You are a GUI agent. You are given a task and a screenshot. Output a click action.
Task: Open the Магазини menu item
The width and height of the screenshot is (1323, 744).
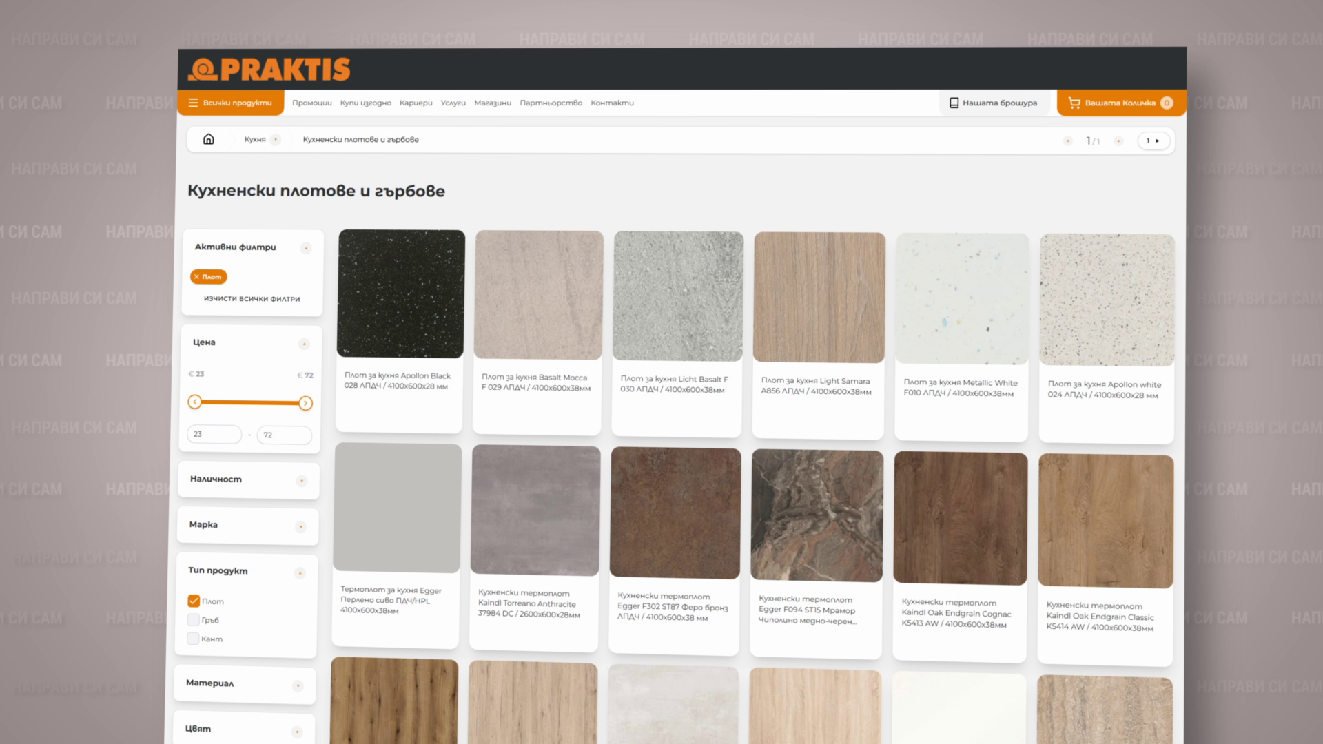pyautogui.click(x=493, y=103)
